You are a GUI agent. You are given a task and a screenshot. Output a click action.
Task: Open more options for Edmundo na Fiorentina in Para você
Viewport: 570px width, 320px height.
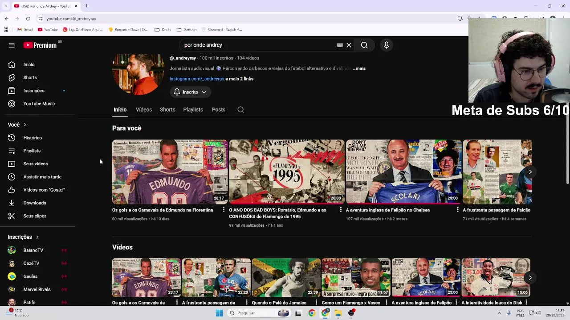224,210
